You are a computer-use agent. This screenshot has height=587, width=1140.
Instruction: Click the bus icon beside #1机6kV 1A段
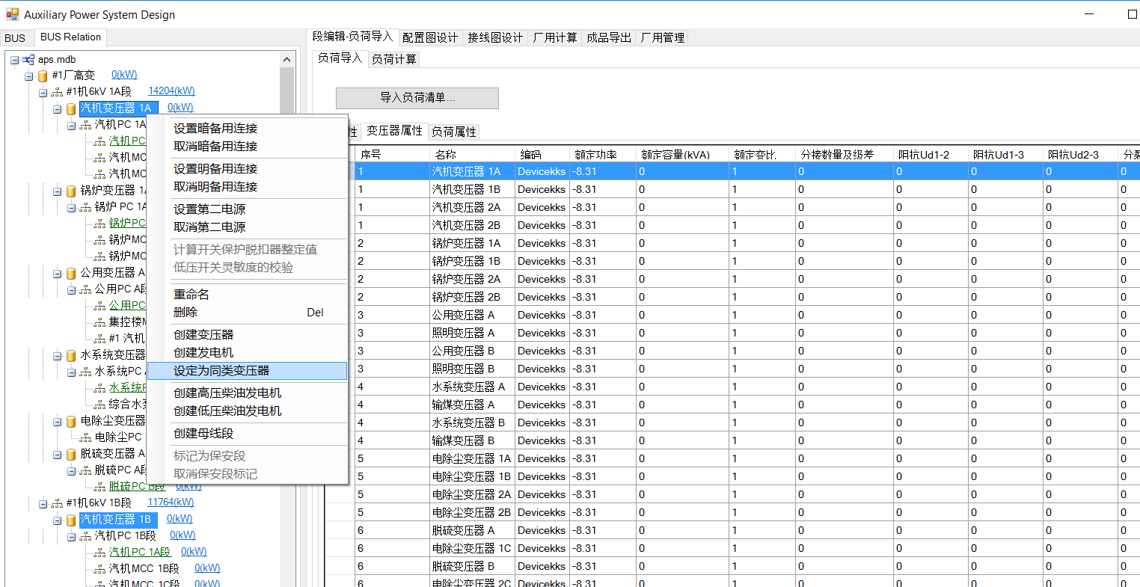click(57, 93)
